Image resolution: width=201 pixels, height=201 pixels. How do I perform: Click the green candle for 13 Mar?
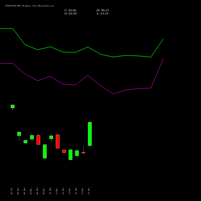pos(70,155)
